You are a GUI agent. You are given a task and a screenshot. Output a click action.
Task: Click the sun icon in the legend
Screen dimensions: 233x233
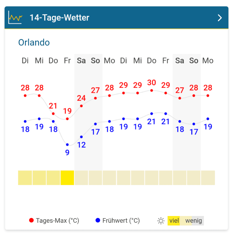(x=161, y=221)
